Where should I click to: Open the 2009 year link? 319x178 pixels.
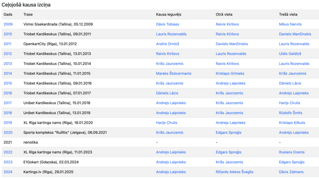click(8, 24)
